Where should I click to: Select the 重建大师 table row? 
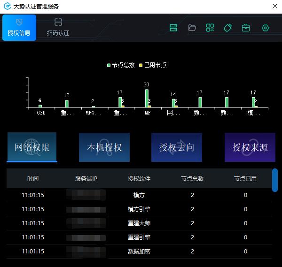(x=139, y=223)
